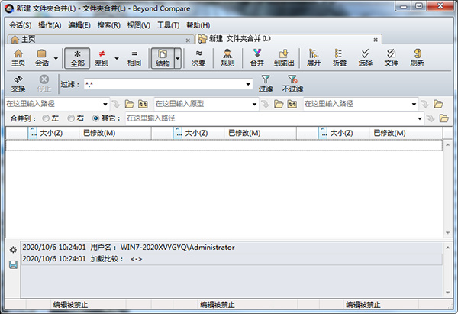Open the 编辑(E) menu
The height and width of the screenshot is (314, 458).
[79, 25]
